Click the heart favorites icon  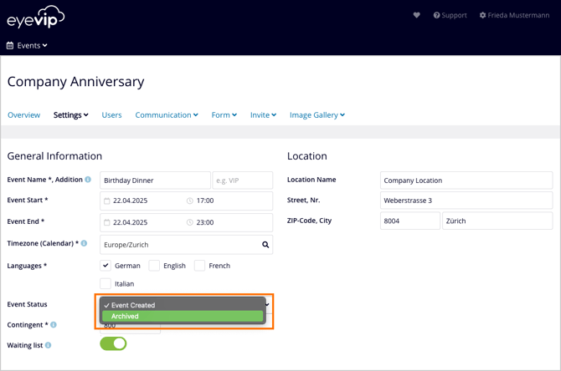click(416, 15)
